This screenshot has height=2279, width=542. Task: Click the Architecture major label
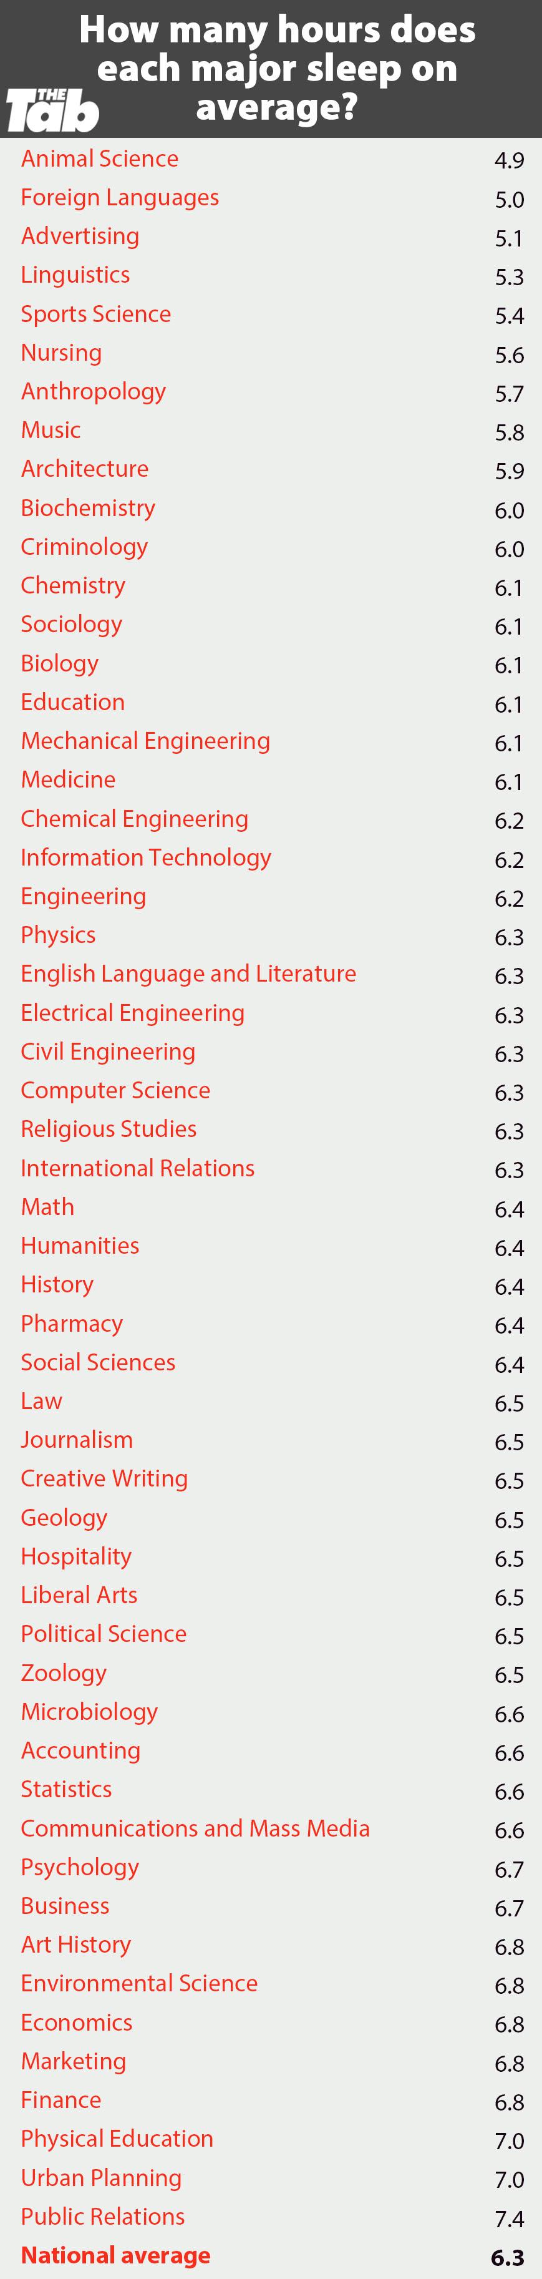85,469
